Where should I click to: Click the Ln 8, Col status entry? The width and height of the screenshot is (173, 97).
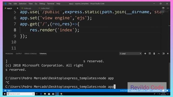(124, 91)
